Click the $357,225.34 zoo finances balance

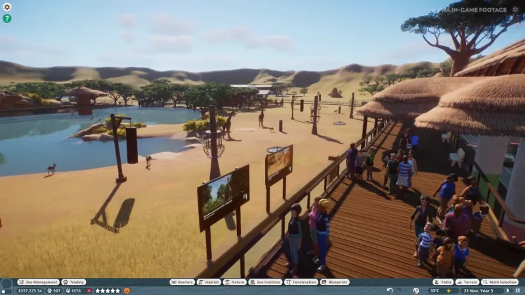pyautogui.click(x=30, y=290)
